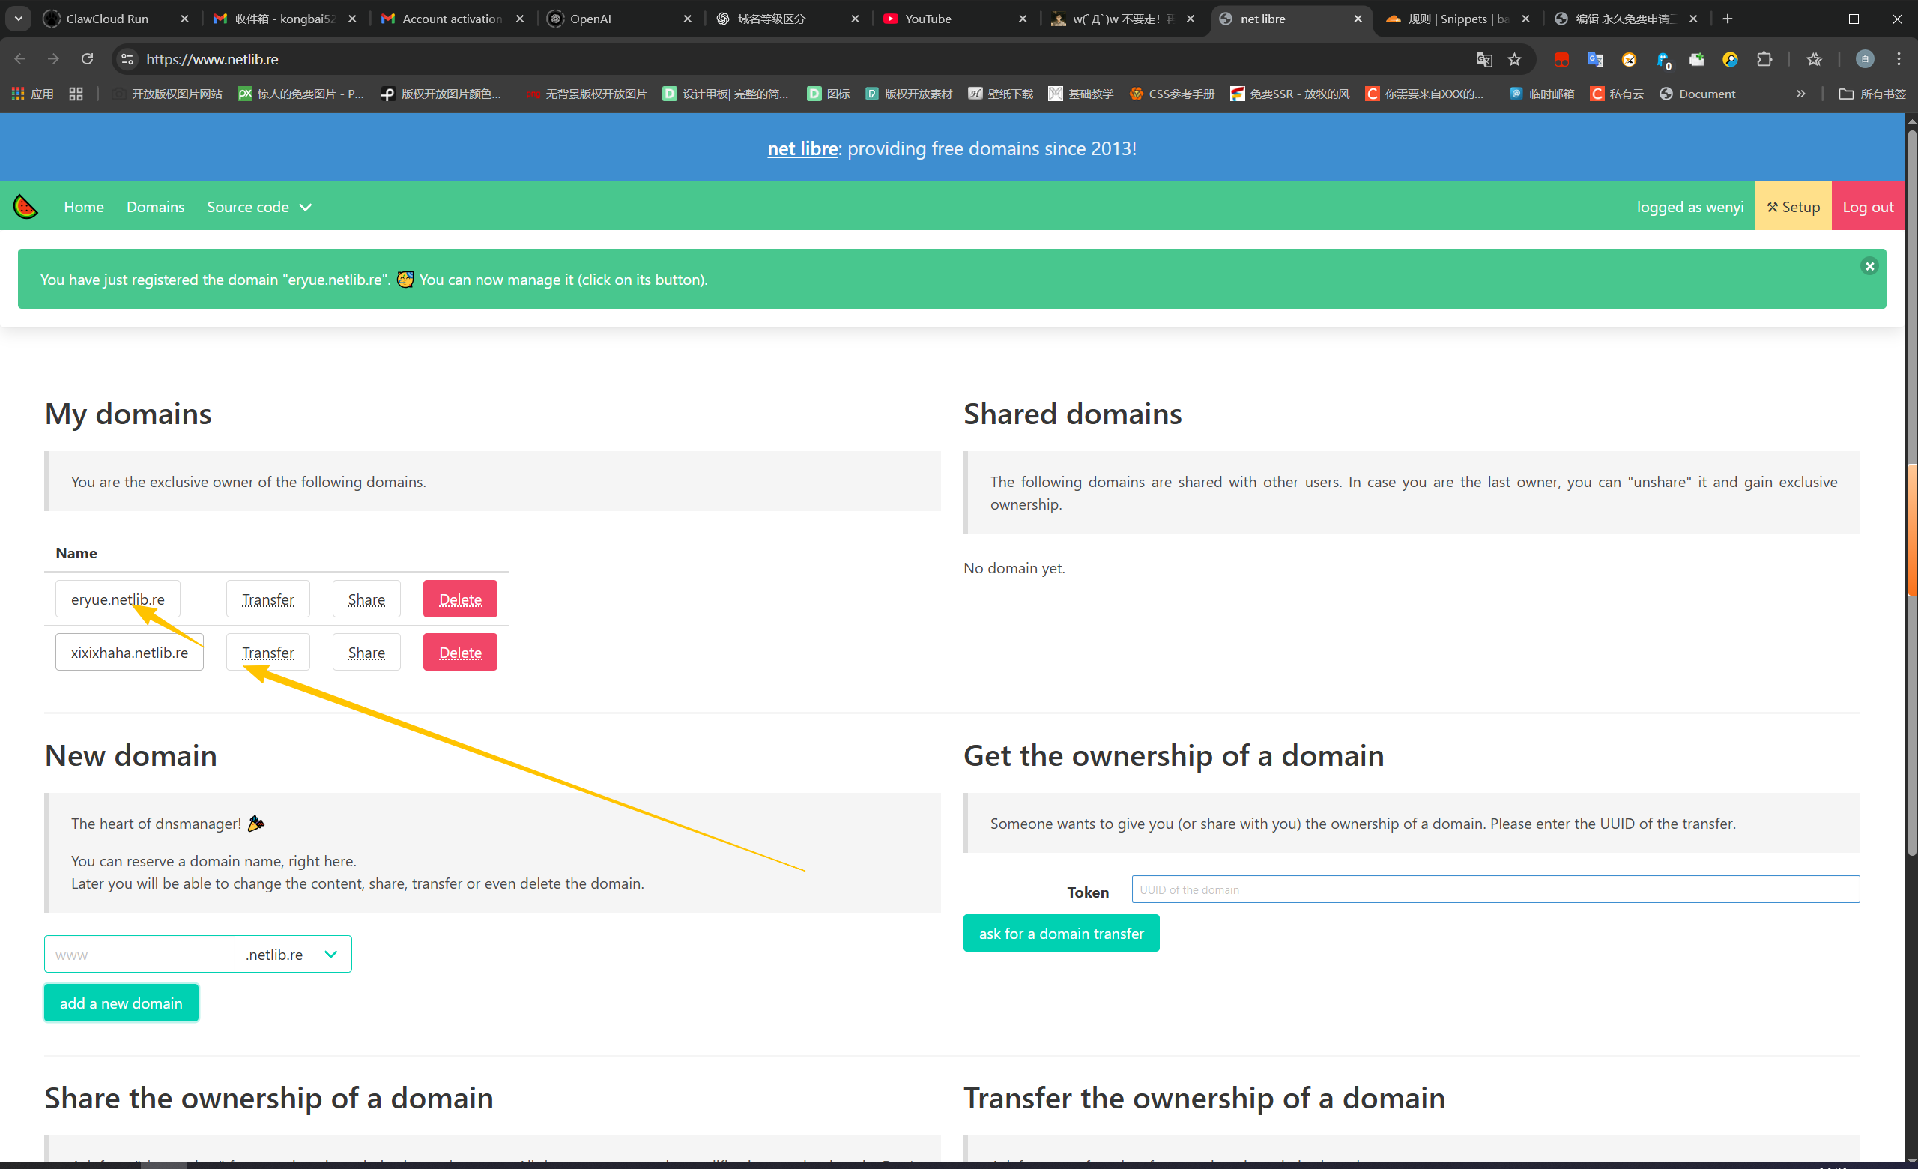This screenshot has width=1918, height=1169.
Task: Bookmark this page with star icon
Action: pyautogui.click(x=1514, y=59)
